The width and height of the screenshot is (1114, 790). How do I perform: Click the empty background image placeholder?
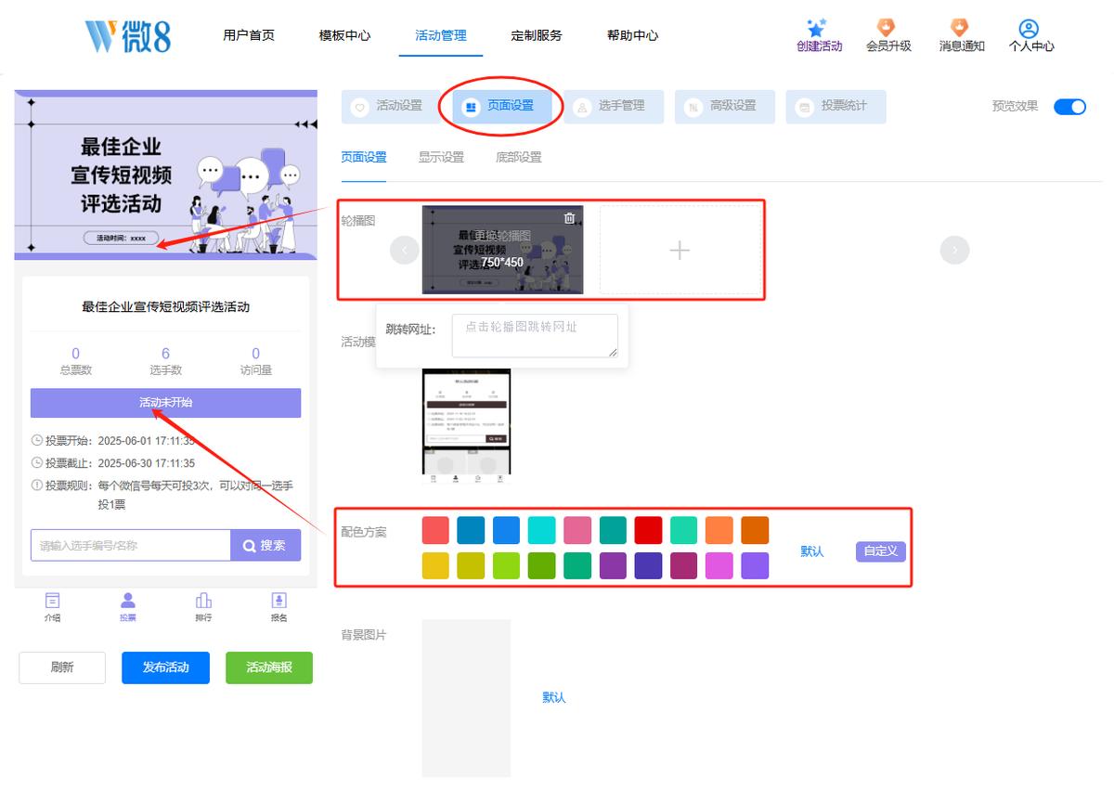(466, 698)
